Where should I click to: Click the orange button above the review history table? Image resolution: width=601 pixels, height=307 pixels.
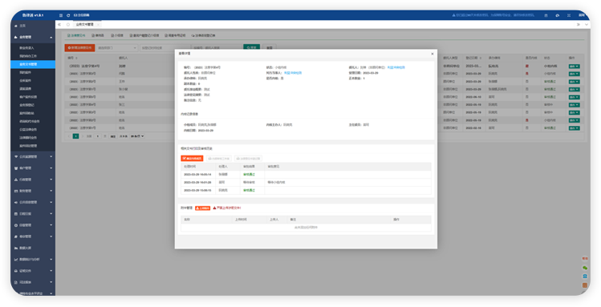192,158
